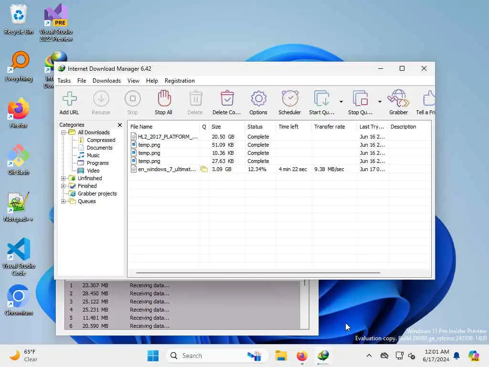Click the Add URL toolbar icon
Image resolution: width=489 pixels, height=367 pixels.
(69, 103)
